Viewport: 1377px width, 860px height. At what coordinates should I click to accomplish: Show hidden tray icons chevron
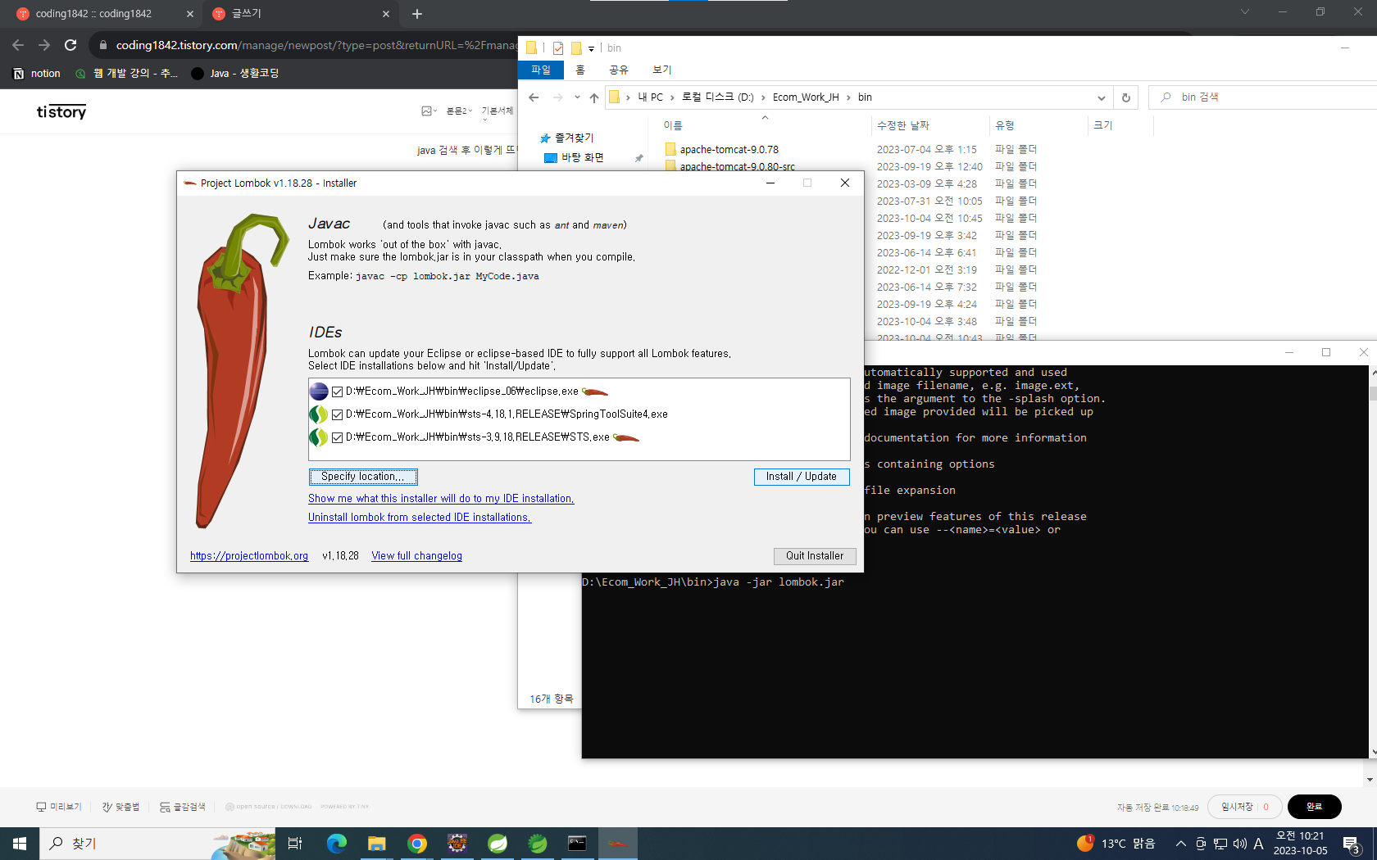pos(1180,844)
